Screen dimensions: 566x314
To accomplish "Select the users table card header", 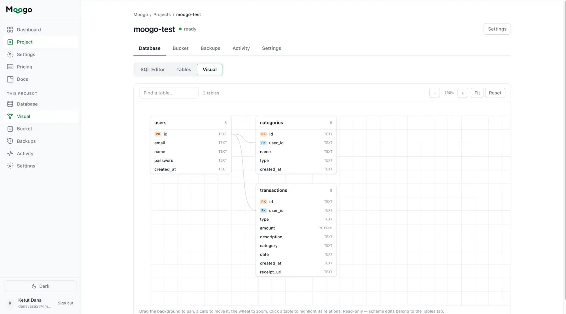I will coord(191,123).
